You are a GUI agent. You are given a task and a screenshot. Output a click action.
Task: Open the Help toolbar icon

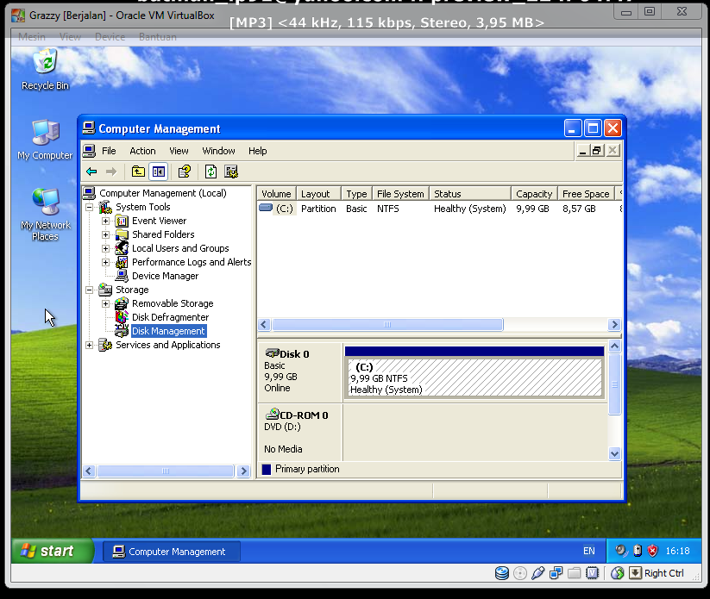pyautogui.click(x=185, y=172)
